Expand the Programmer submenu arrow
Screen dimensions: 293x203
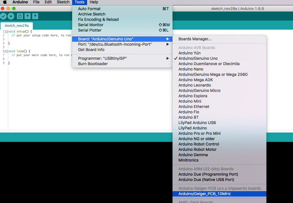pos(168,58)
